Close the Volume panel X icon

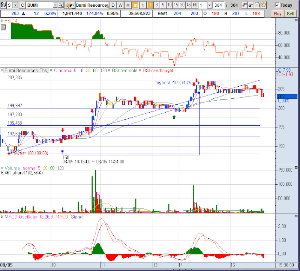pos(296,167)
